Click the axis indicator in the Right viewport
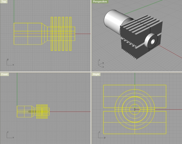The width and height of the screenshot is (182, 144). 102,135
